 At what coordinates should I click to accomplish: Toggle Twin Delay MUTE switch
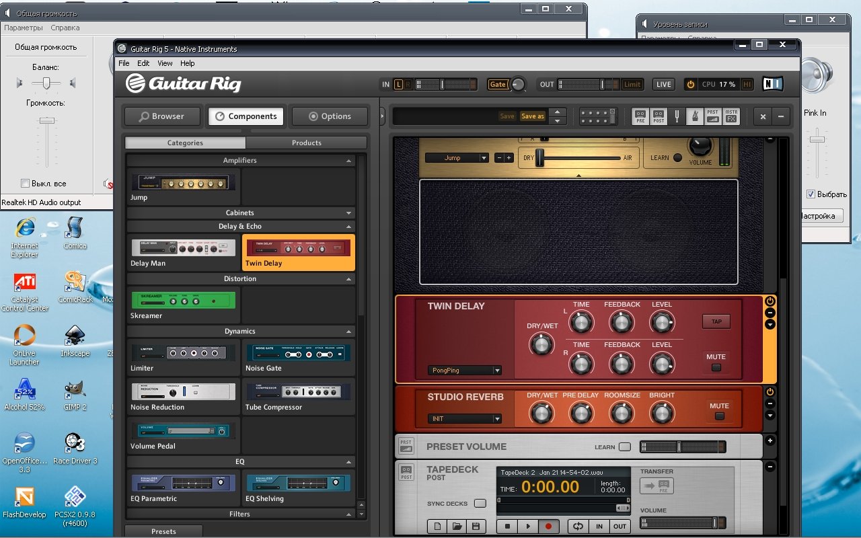[716, 367]
